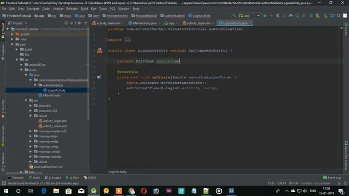Open the File menu
349x196 pixels.
[4, 9]
